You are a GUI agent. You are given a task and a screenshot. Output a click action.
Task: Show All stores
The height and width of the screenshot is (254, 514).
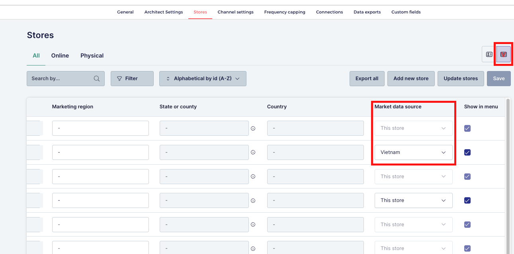[36, 56]
